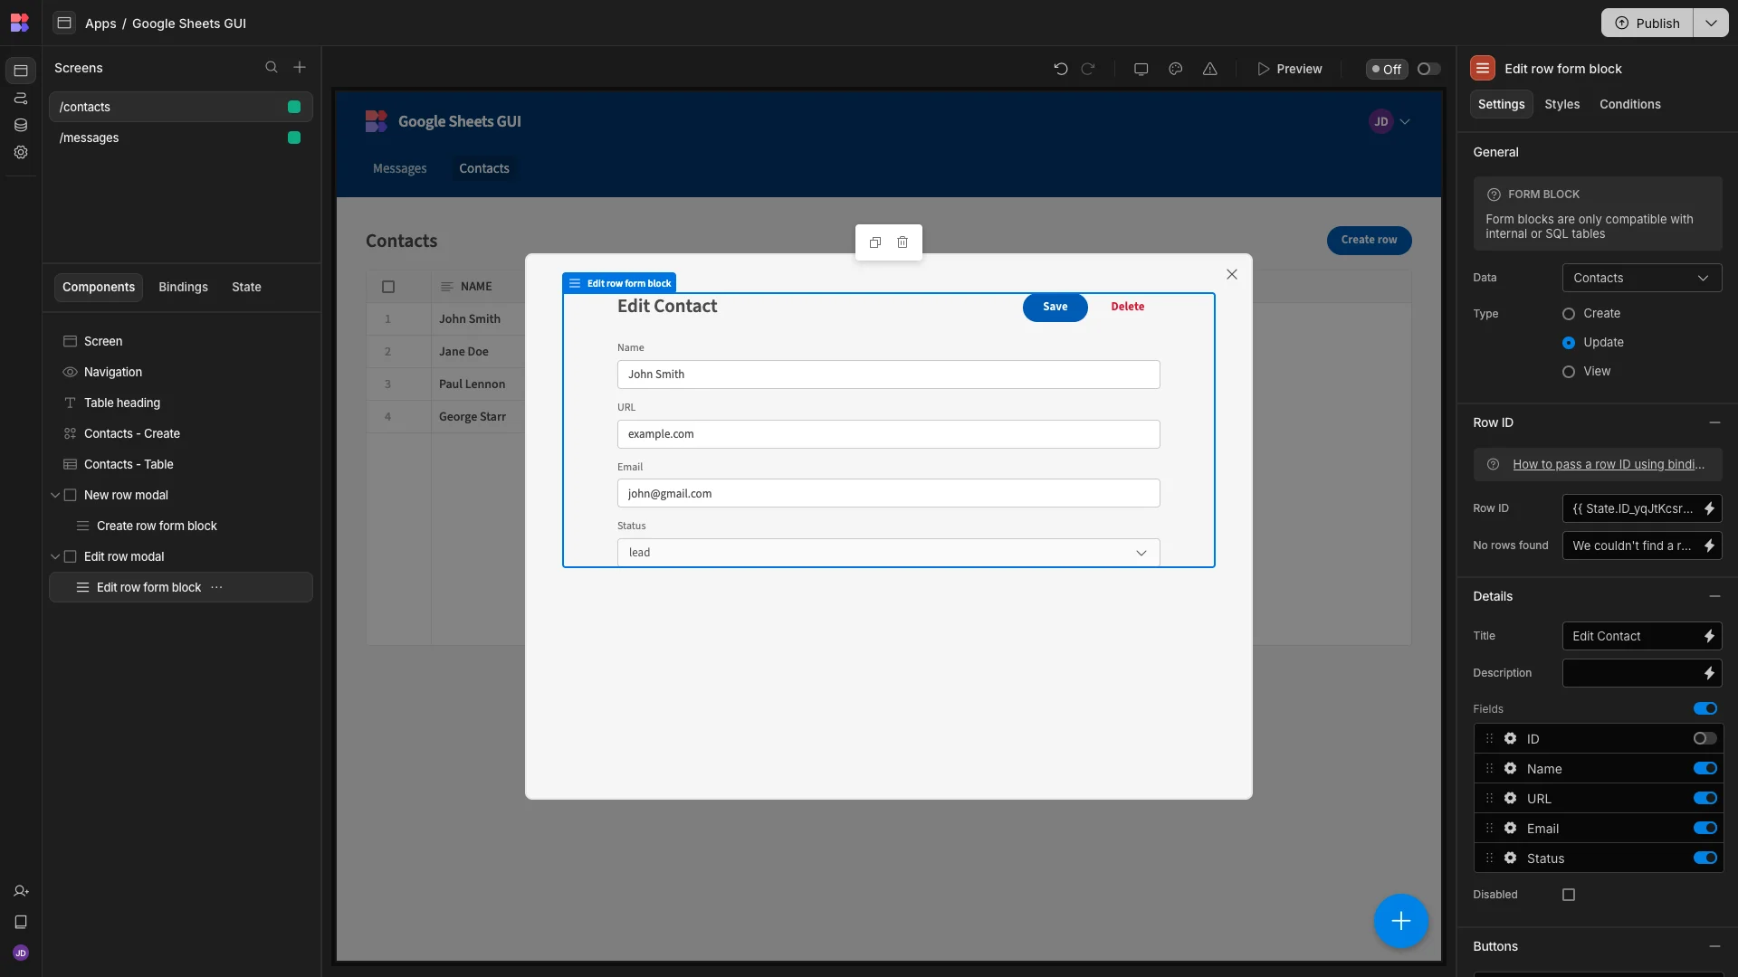1738x977 pixels.
Task: Select the View type radio button
Action: pyautogui.click(x=1569, y=372)
